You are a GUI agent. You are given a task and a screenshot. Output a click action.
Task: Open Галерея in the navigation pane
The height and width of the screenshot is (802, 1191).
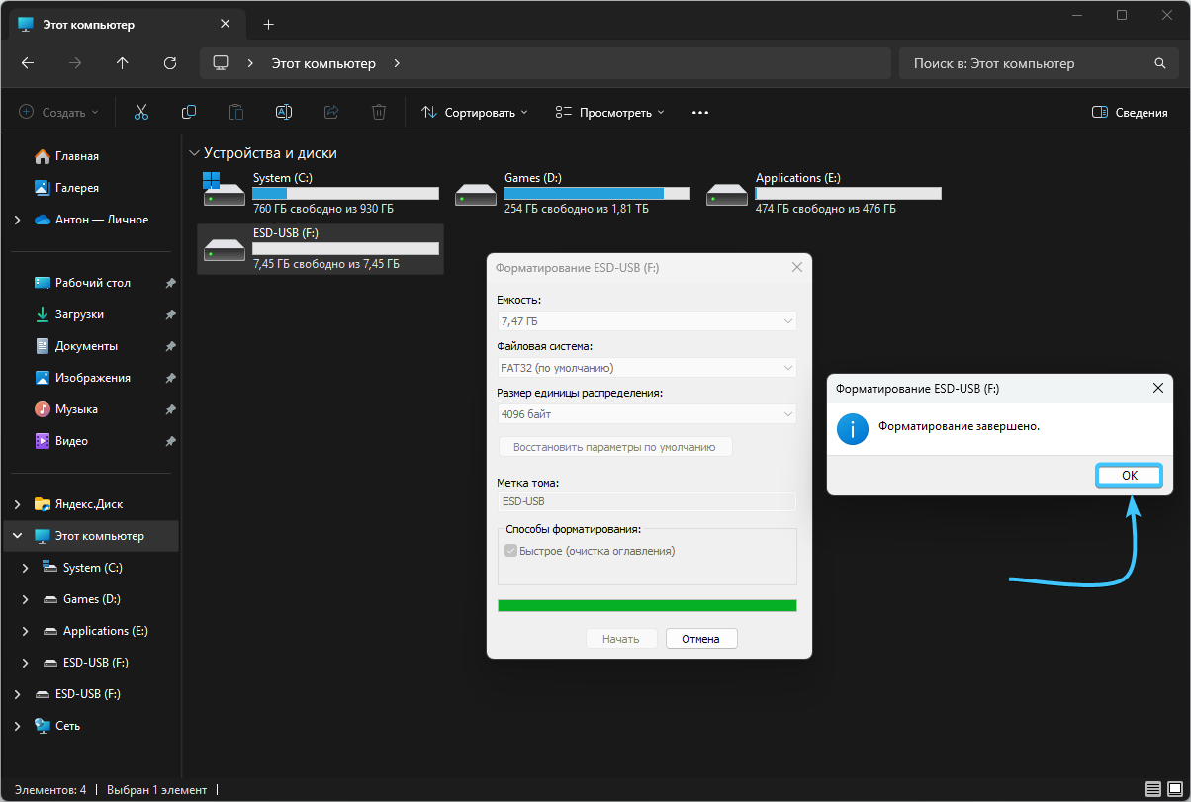pos(76,188)
